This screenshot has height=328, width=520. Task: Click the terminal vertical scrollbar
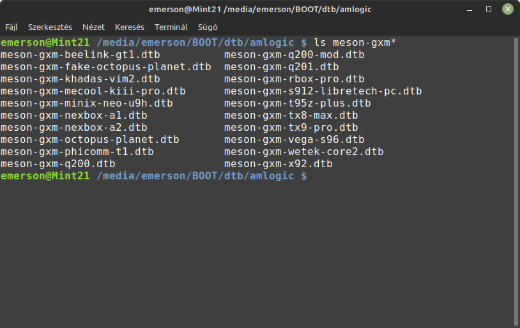(x=516, y=182)
